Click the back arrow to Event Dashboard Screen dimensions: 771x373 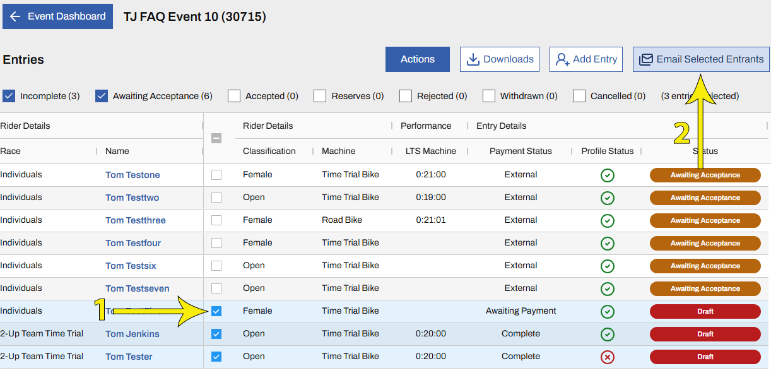pyautogui.click(x=15, y=16)
